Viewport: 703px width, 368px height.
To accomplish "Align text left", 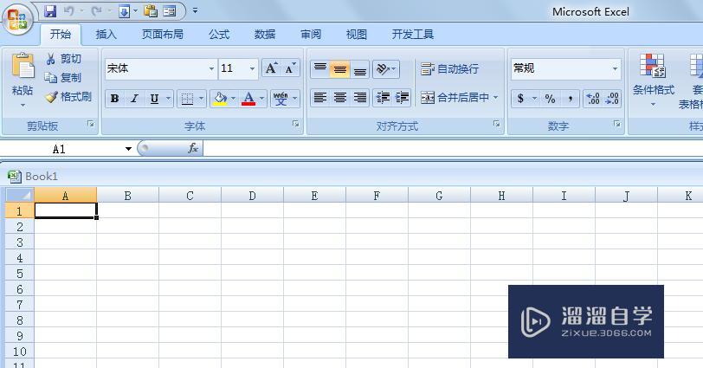I will coord(319,98).
